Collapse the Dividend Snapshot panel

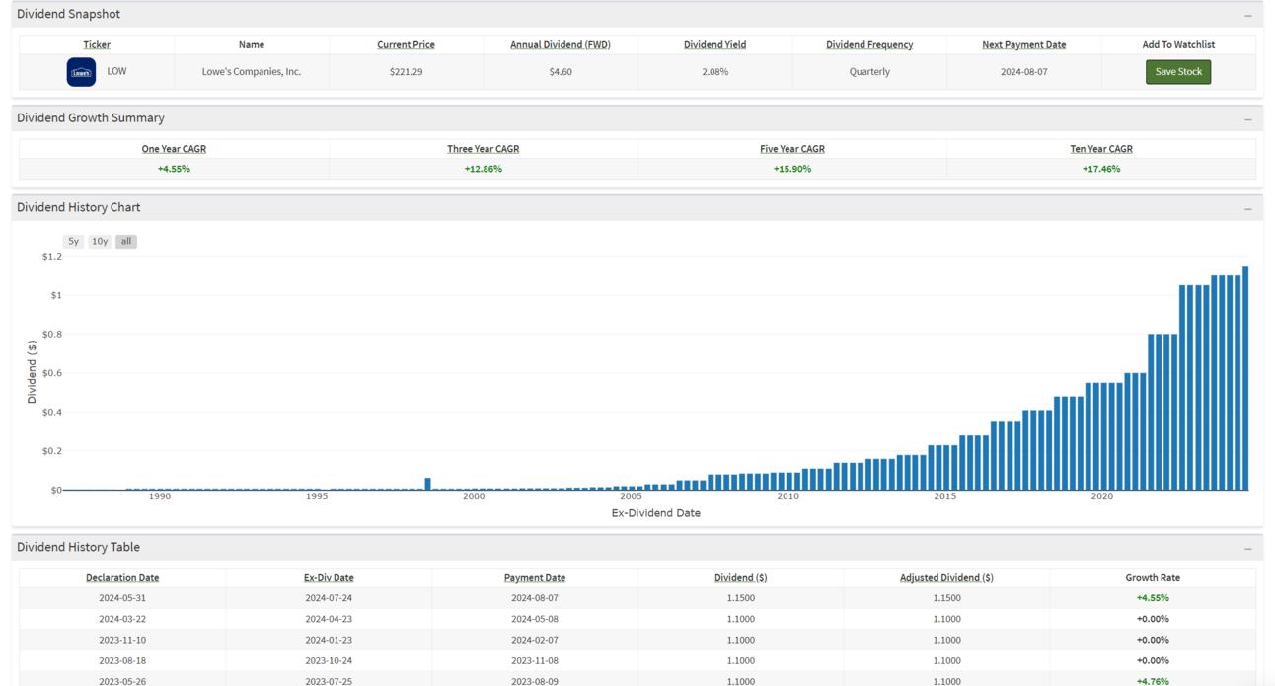pos(1247,15)
